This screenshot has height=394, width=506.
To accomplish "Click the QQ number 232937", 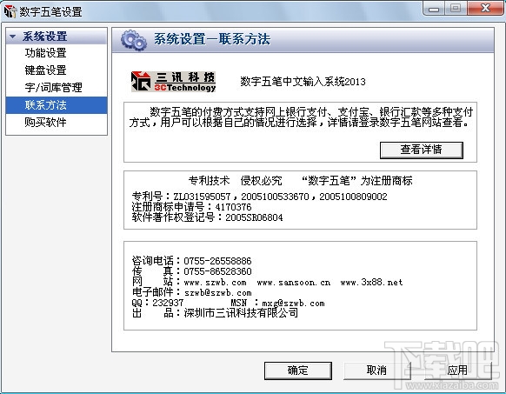I will pos(168,303).
